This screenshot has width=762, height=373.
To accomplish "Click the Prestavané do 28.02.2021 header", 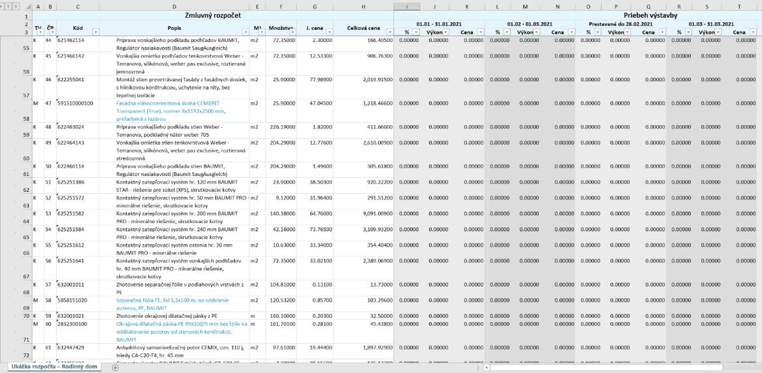I will (621, 24).
